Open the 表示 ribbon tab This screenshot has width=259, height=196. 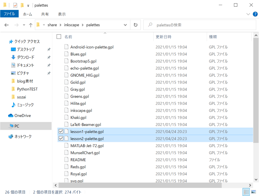coord(62,14)
